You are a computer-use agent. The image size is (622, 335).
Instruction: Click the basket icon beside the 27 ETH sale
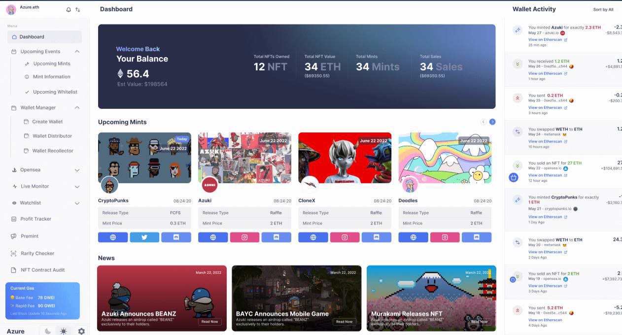[513, 177]
